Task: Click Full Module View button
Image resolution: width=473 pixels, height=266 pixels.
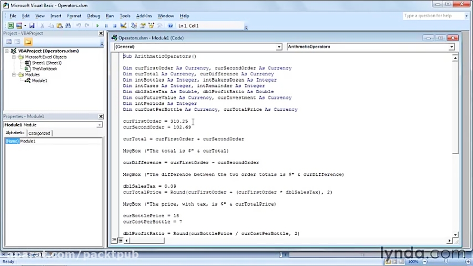Action: (120, 240)
